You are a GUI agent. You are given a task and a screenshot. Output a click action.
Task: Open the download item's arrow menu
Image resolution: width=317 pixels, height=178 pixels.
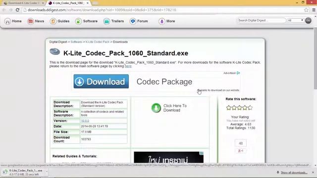point(47,172)
